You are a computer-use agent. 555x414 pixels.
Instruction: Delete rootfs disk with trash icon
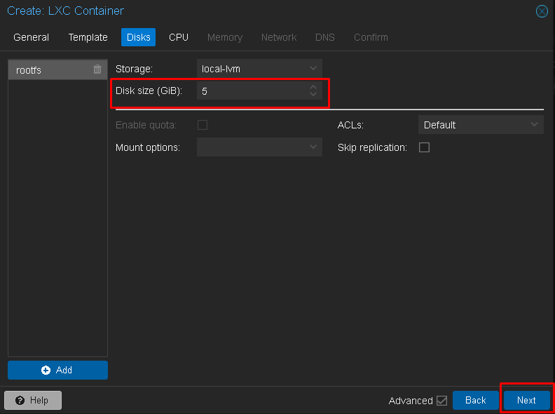[x=97, y=69]
